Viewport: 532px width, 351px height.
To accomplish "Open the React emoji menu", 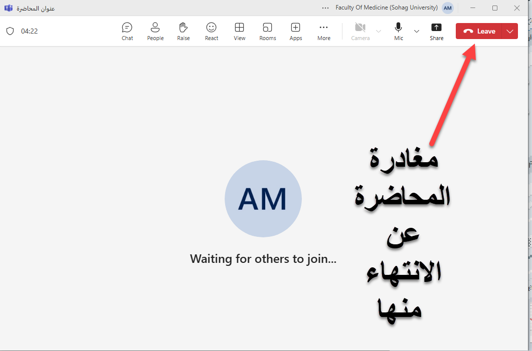I will coord(212,31).
